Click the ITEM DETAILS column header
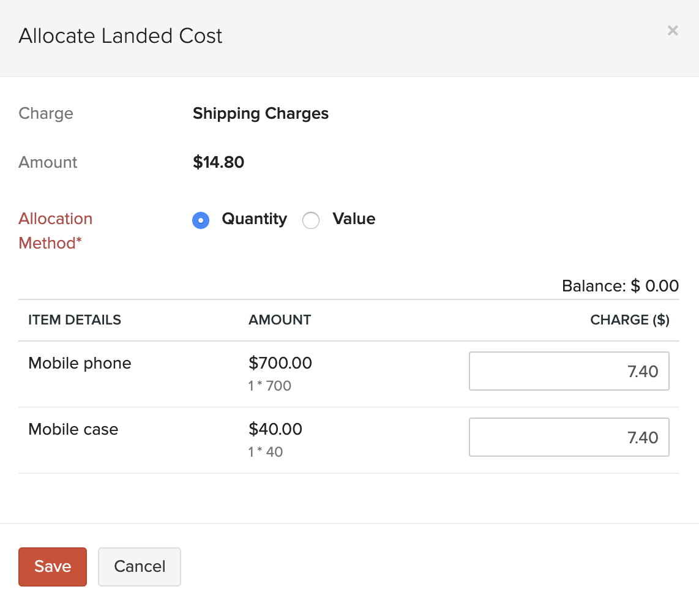This screenshot has height=600, width=699. pyautogui.click(x=74, y=320)
